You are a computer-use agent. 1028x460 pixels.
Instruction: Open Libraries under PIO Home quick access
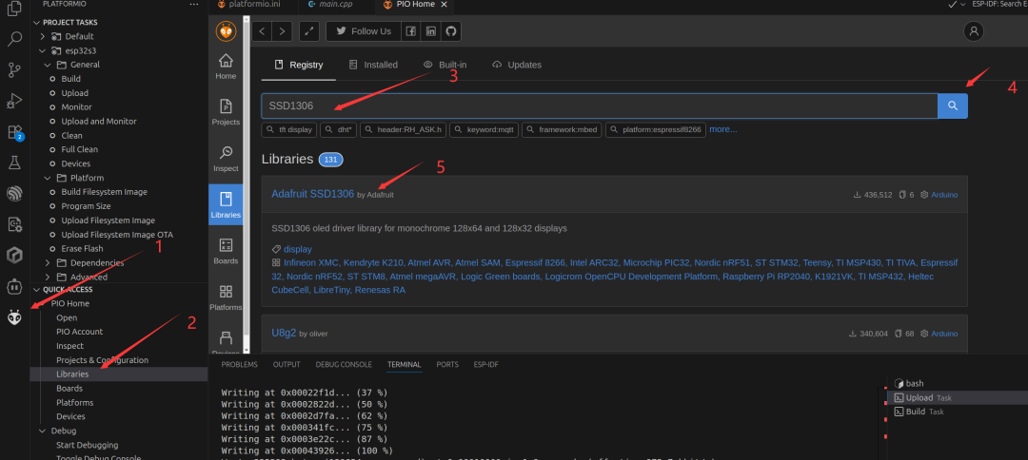pos(72,374)
